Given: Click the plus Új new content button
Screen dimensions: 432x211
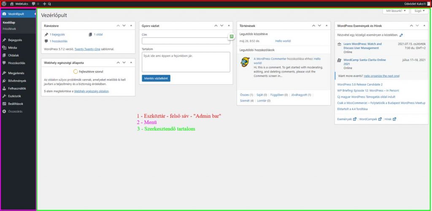Looking at the screenshot, I should tap(47, 4).
